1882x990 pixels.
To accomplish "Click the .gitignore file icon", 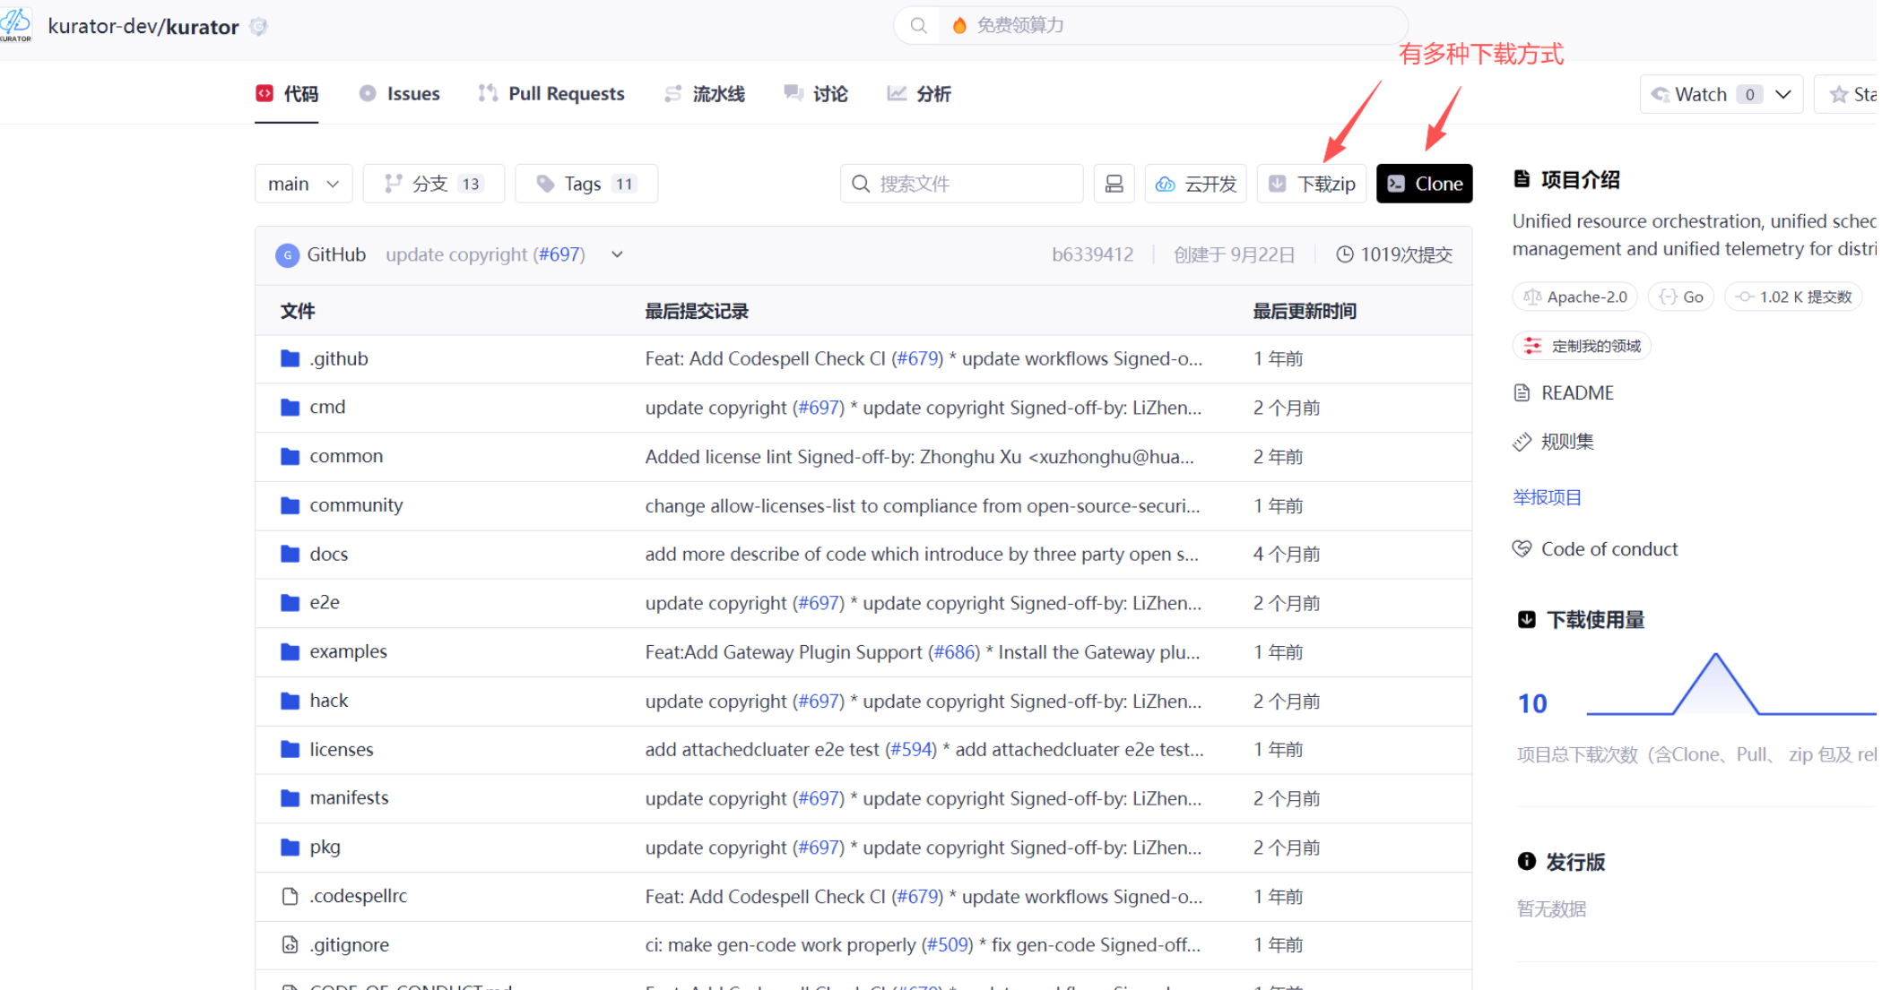I will click(x=290, y=944).
